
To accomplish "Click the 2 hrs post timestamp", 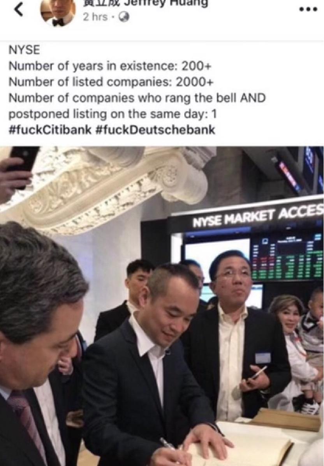I will [95, 17].
